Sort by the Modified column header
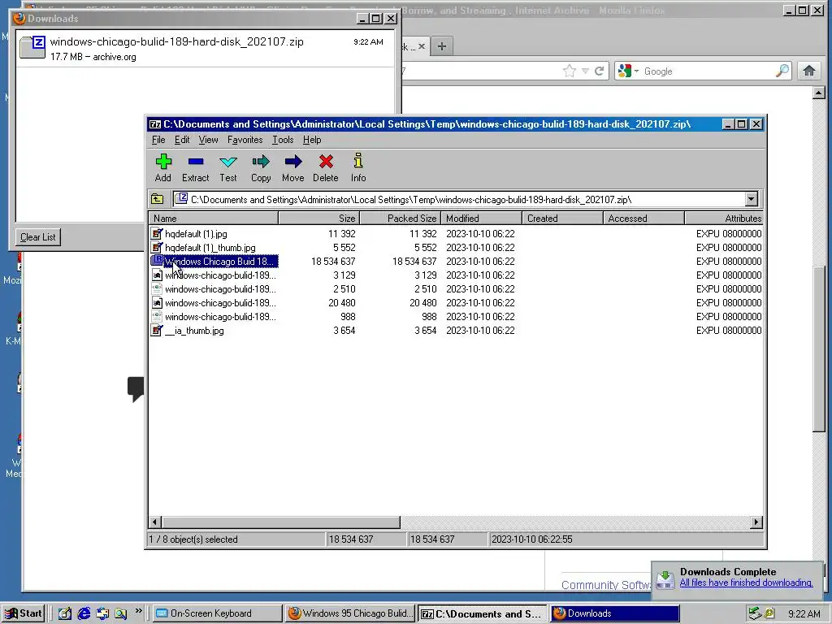This screenshot has width=832, height=624. click(481, 218)
